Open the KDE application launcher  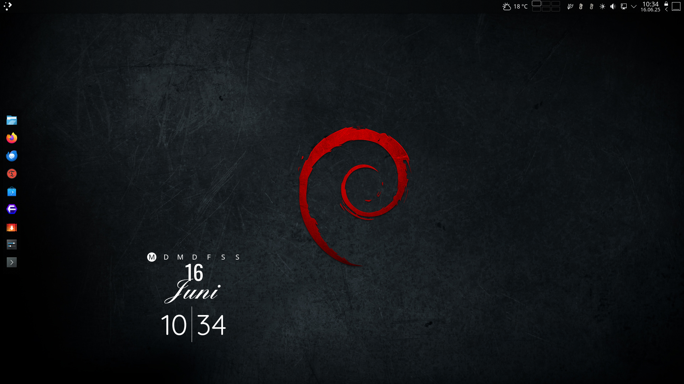(8, 6)
